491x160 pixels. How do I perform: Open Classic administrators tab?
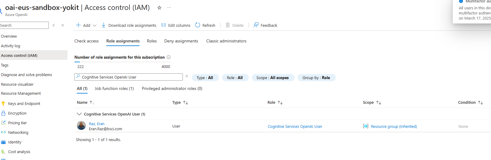point(226,41)
